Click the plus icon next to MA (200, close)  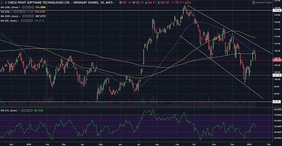point(29,16)
